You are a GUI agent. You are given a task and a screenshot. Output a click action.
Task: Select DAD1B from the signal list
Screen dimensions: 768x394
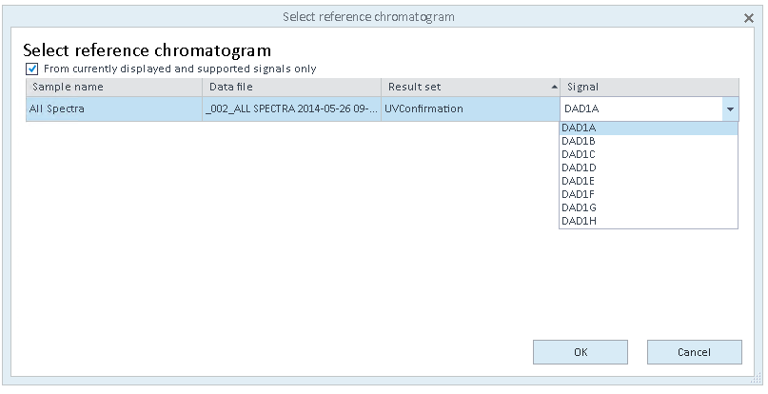pos(648,141)
